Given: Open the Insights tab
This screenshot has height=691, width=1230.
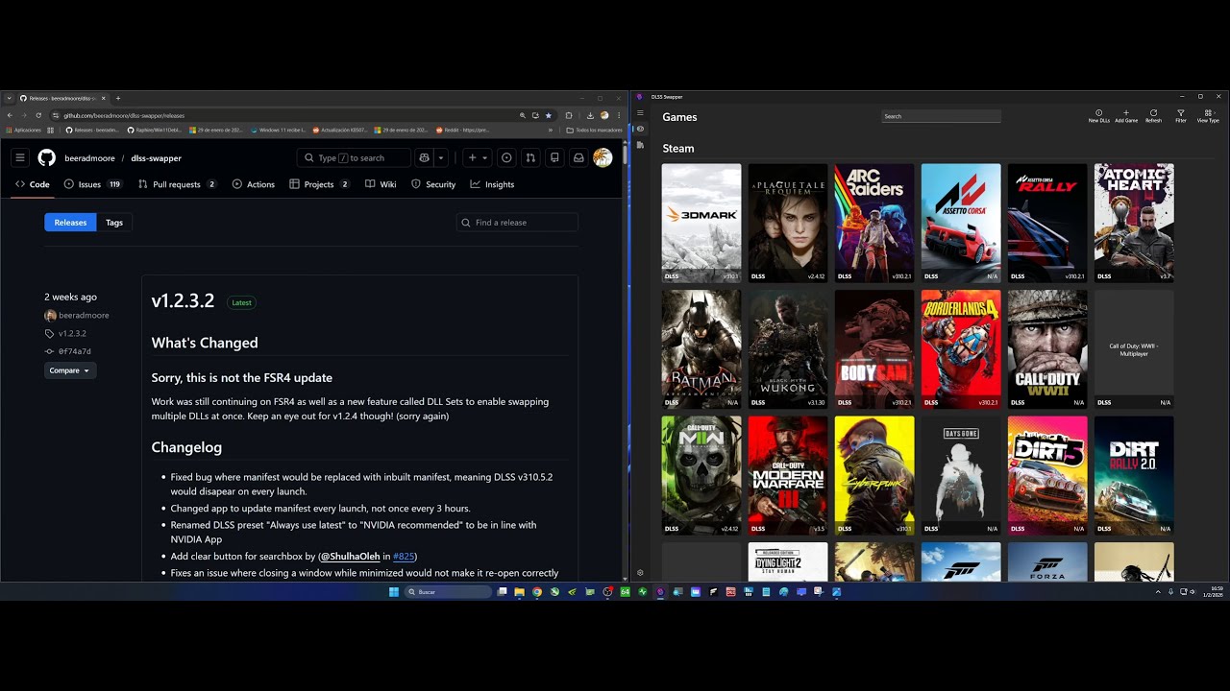Looking at the screenshot, I should [493, 184].
